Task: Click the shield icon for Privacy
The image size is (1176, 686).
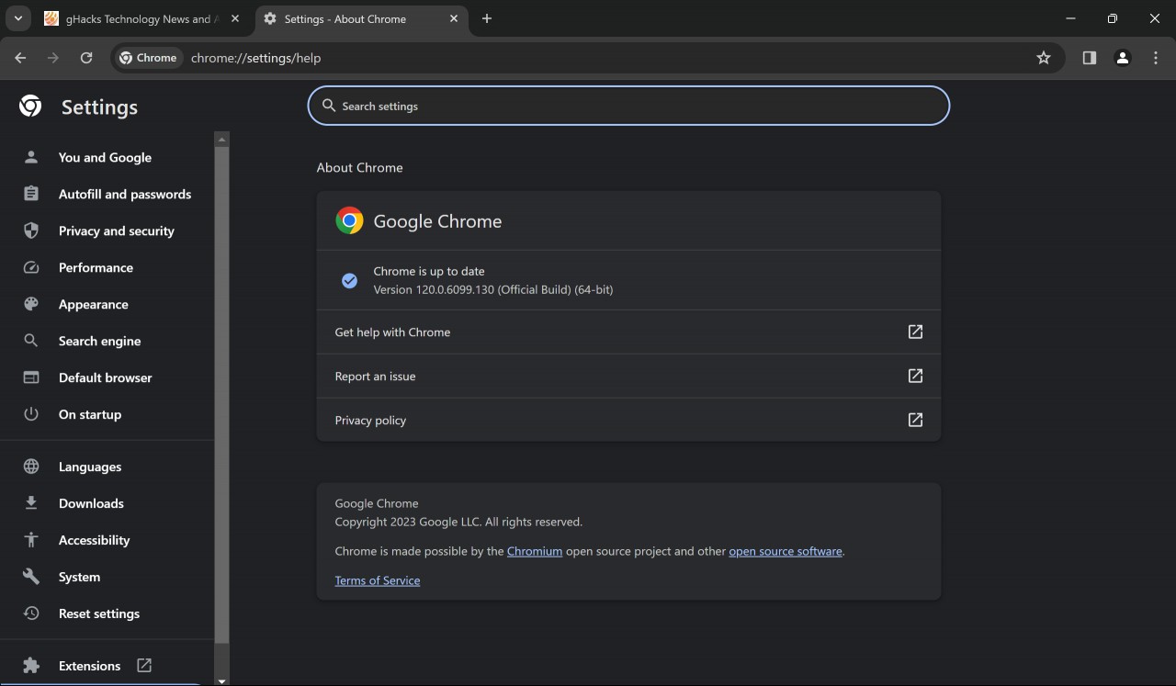Action: coord(31,231)
